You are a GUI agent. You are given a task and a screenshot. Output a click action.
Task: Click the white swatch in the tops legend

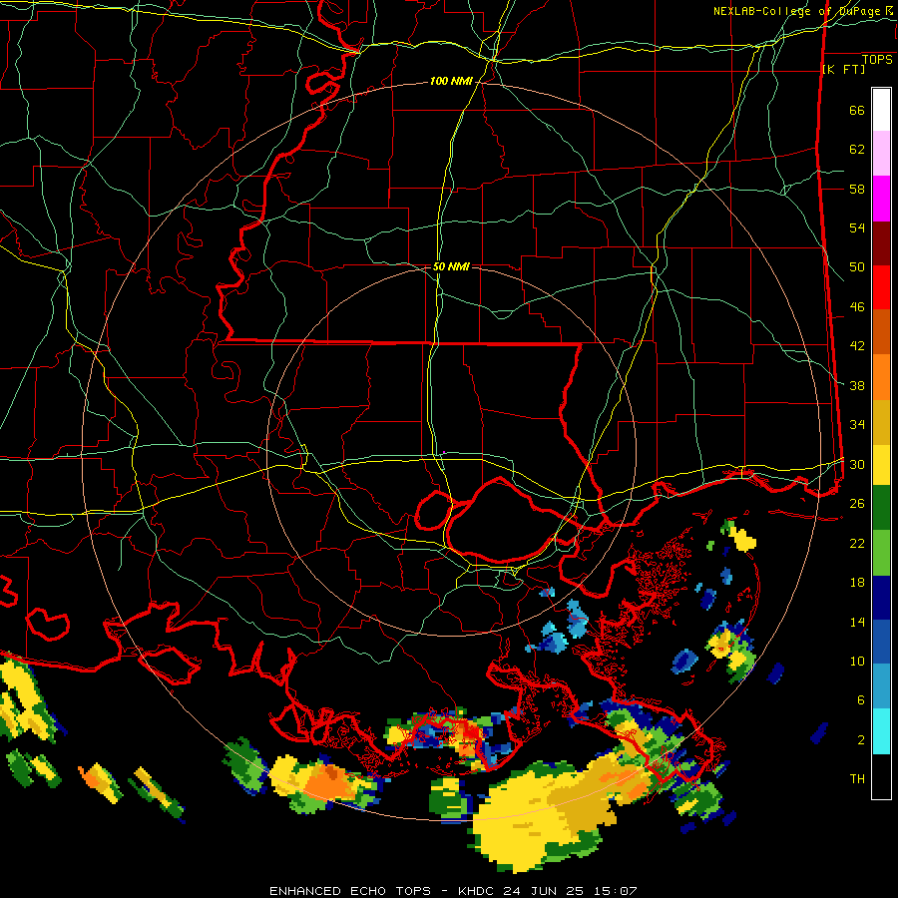(881, 110)
